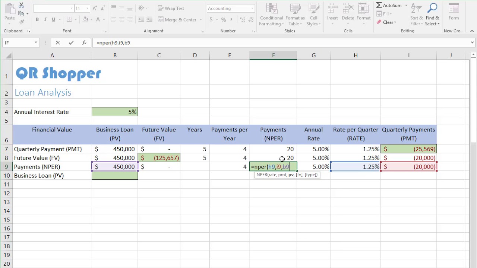Toggle Wrap Text

pos(171,8)
